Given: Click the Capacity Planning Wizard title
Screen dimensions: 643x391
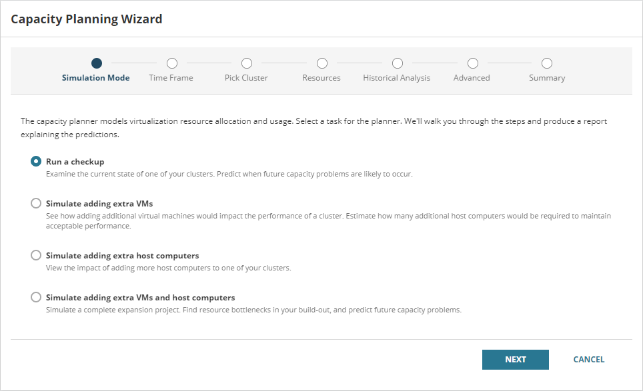Looking at the screenshot, I should click(86, 19).
